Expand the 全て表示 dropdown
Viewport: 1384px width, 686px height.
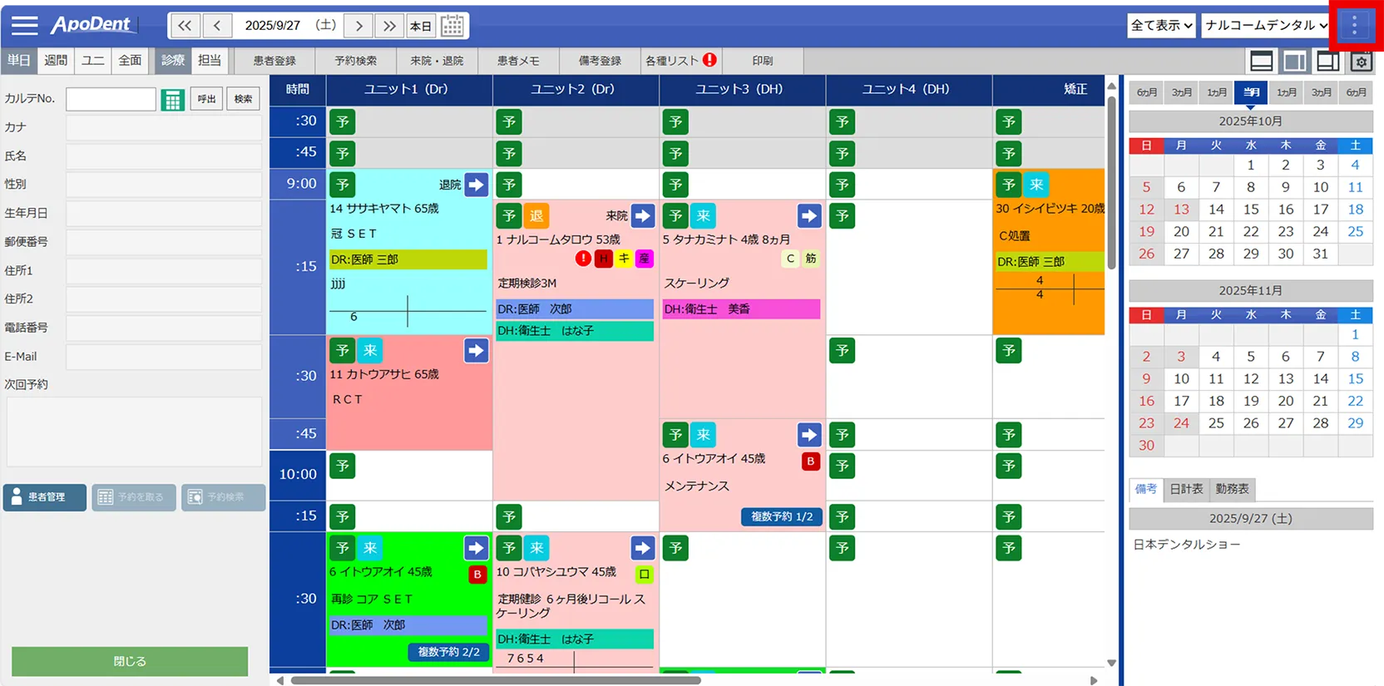tap(1161, 26)
